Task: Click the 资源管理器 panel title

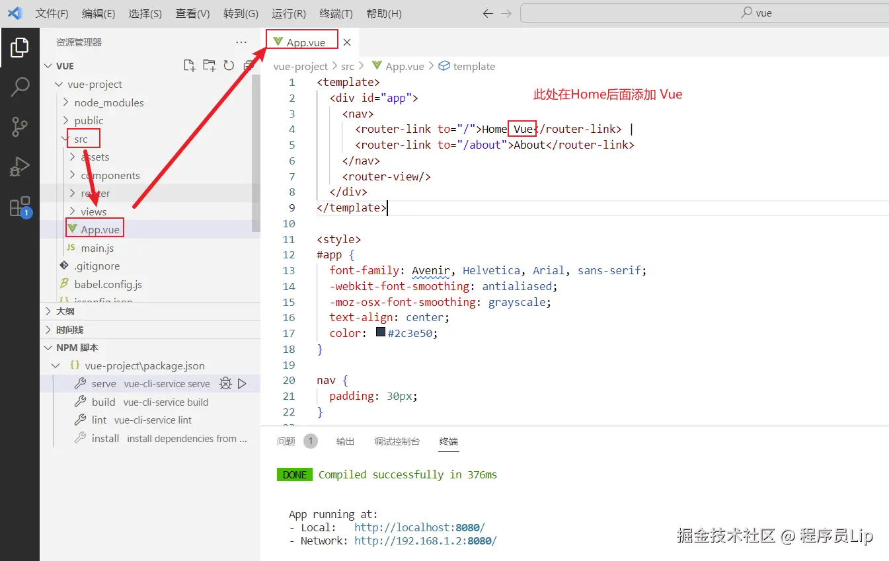Action: click(79, 42)
